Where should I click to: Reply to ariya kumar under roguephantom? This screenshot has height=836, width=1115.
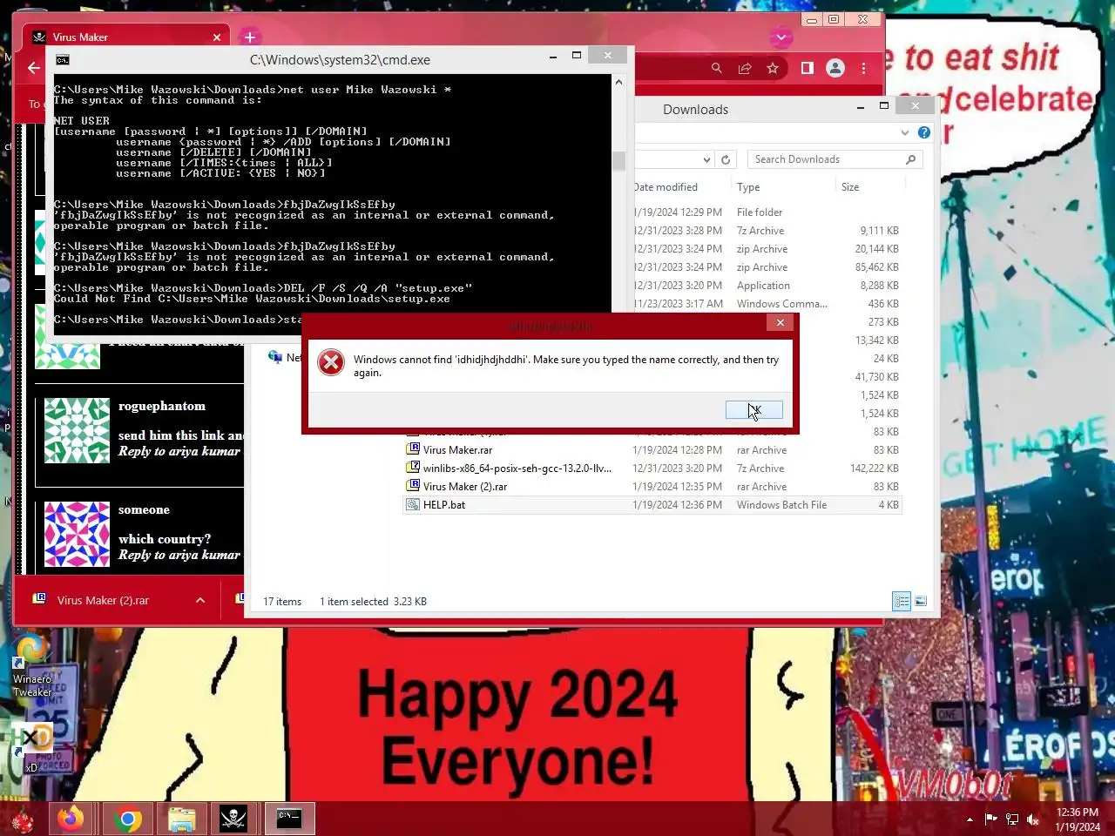click(x=179, y=452)
